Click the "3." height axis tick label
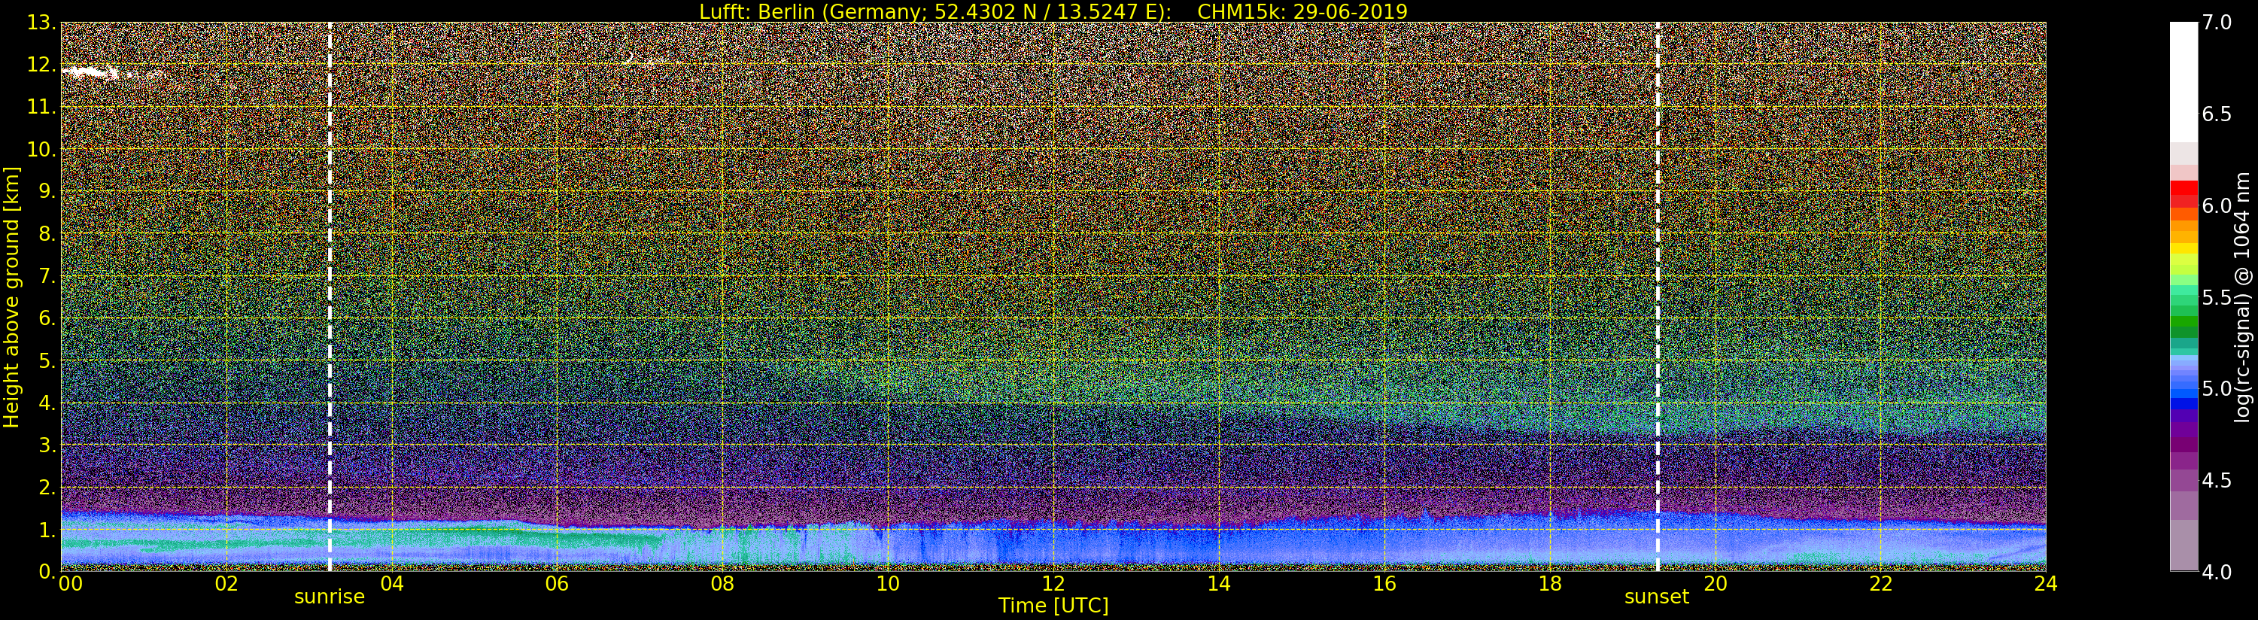 47,445
